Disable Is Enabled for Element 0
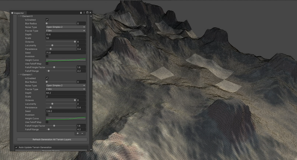 click(x=47, y=20)
